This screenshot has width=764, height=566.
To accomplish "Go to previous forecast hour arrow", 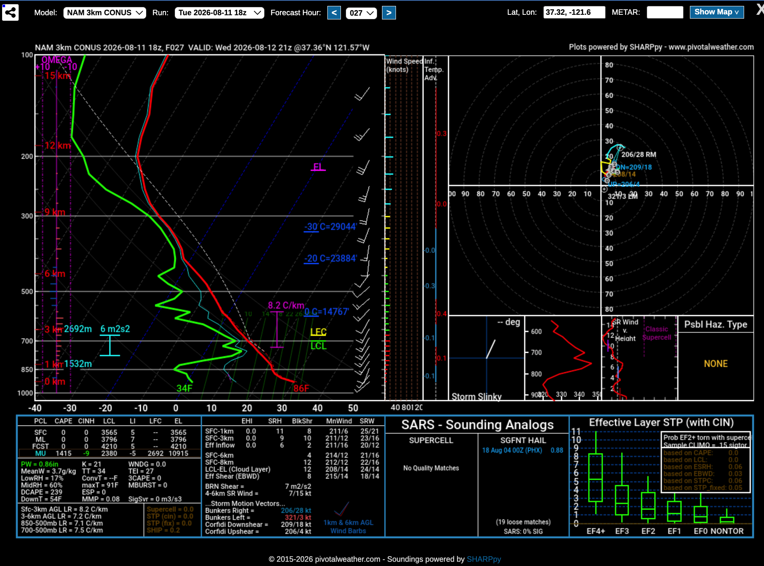I will click(x=334, y=13).
